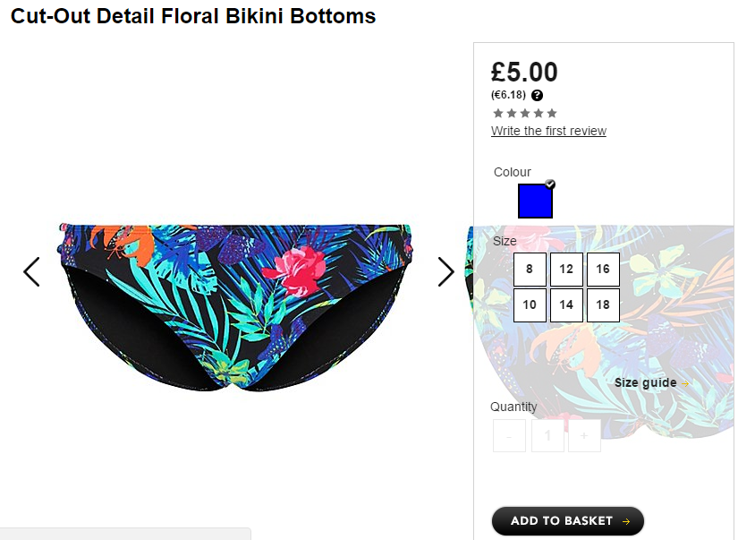This screenshot has height=540, width=738.
Task: Increase quantity with plus button
Action: tap(584, 436)
